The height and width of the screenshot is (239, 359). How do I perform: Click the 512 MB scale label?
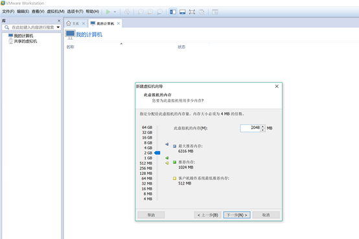tap(146, 163)
